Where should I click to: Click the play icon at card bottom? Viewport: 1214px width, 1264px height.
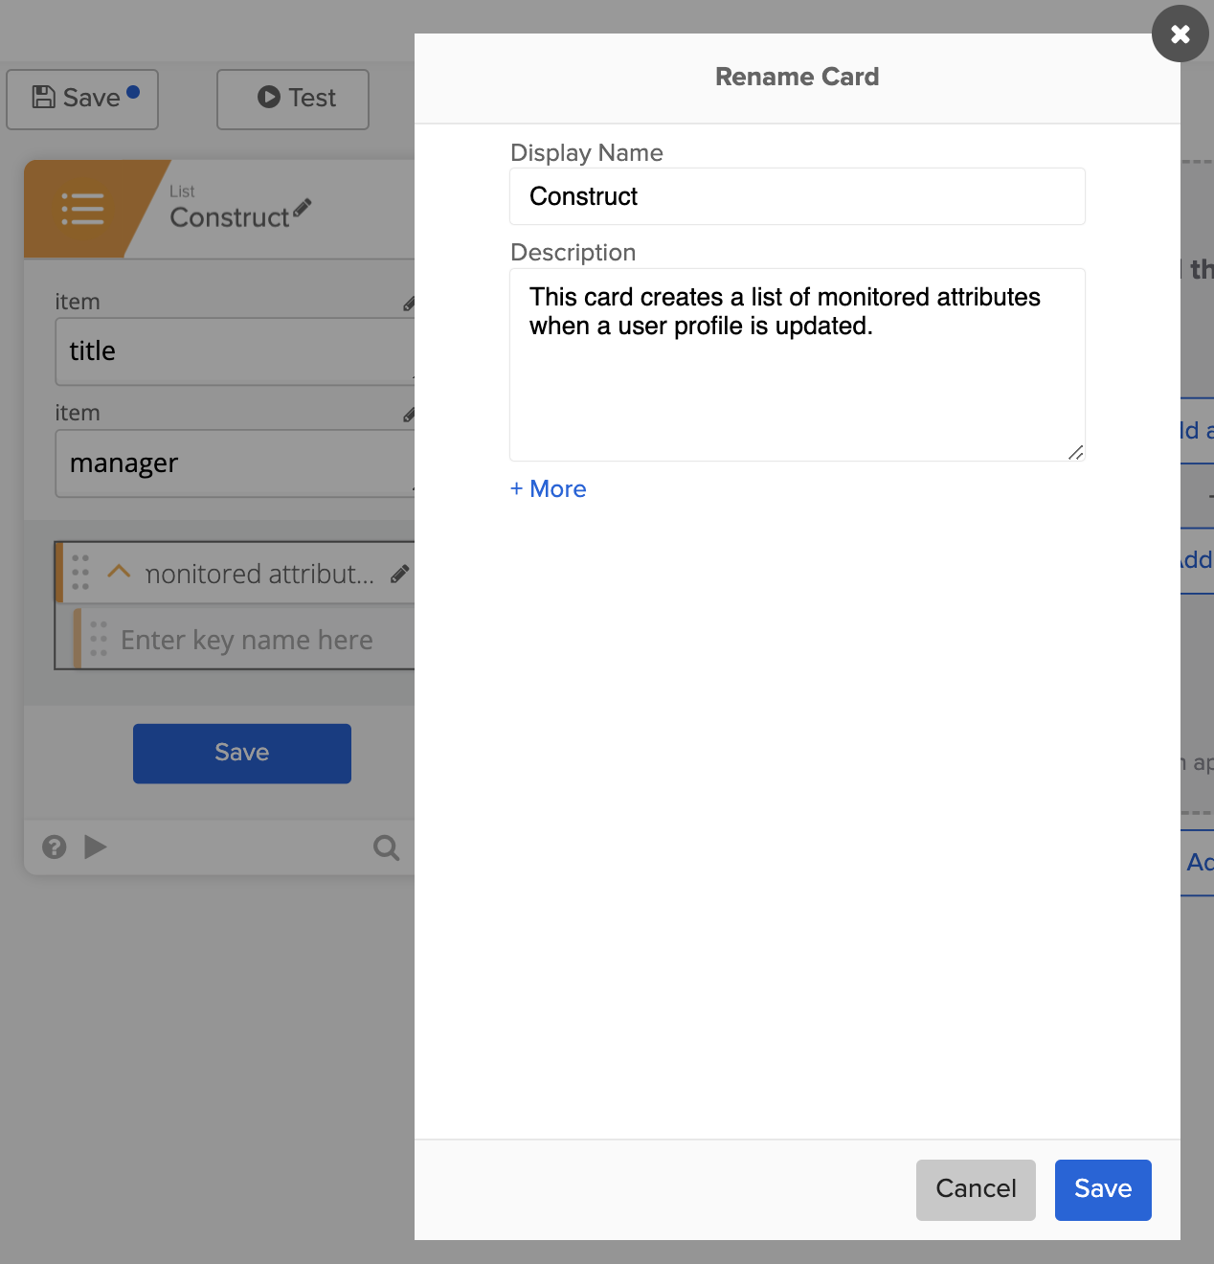(x=95, y=847)
